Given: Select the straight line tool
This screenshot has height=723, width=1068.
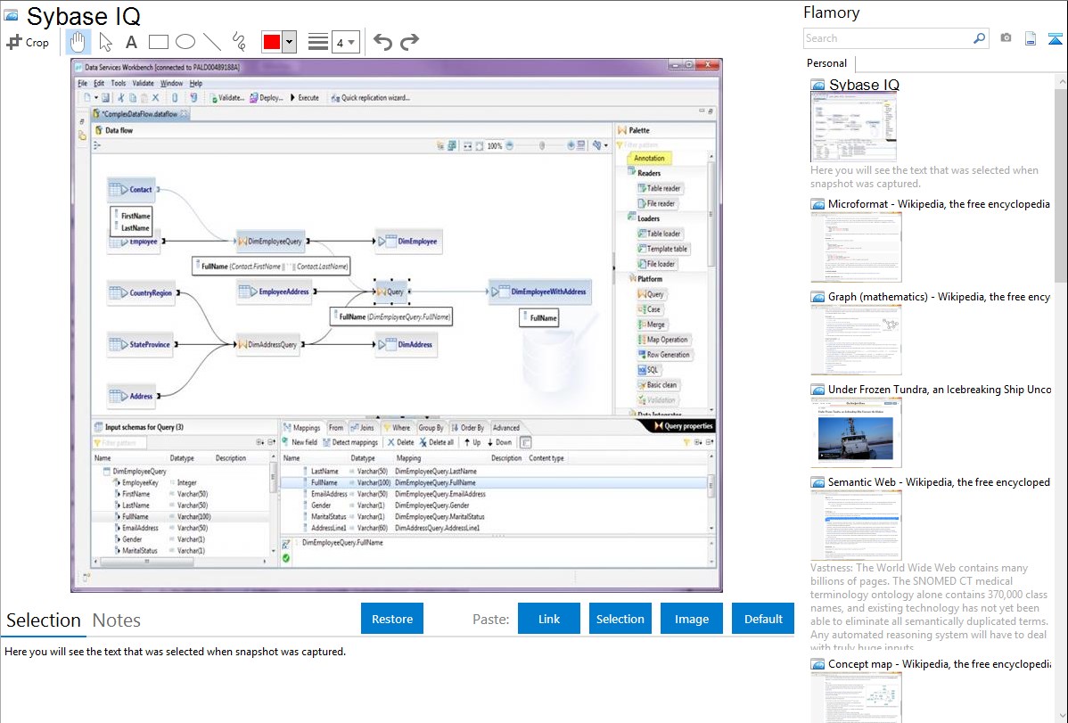Looking at the screenshot, I should 212,42.
